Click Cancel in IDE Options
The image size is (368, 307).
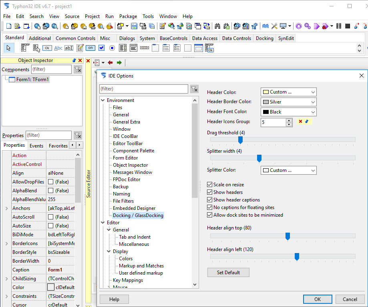tap(350, 299)
